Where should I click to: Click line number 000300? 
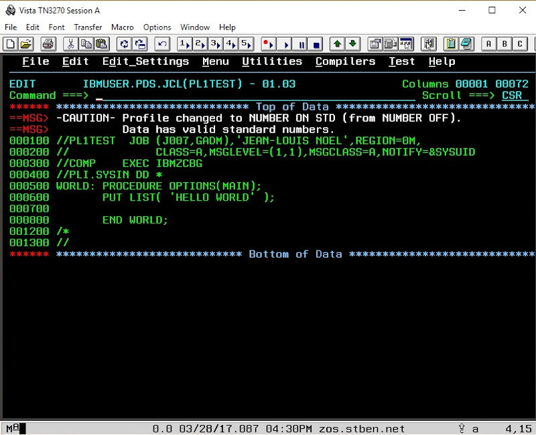(29, 163)
